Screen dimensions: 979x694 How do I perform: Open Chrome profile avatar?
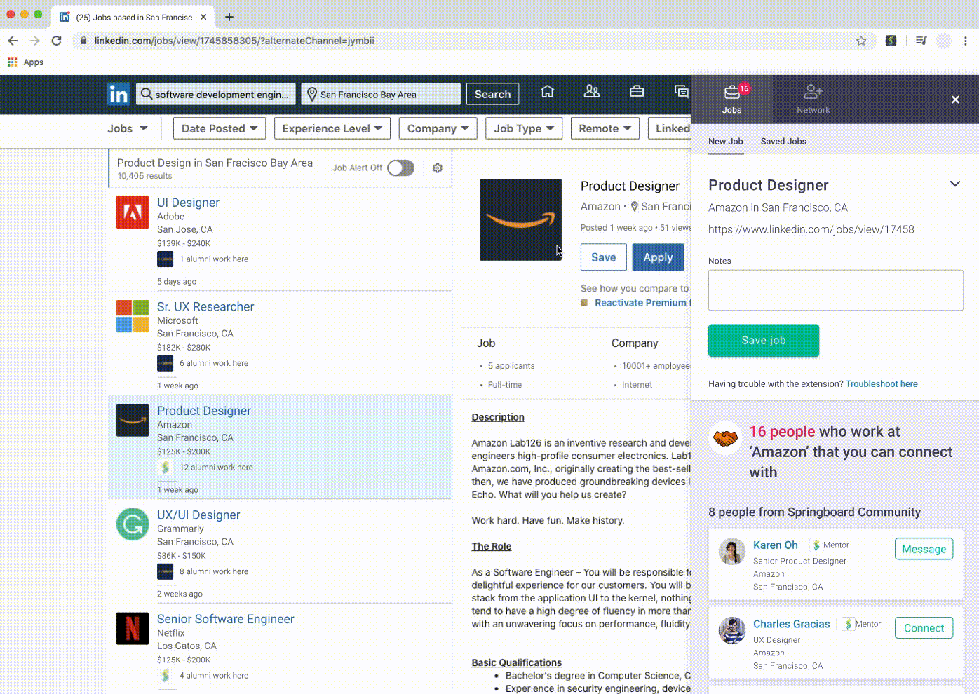944,41
